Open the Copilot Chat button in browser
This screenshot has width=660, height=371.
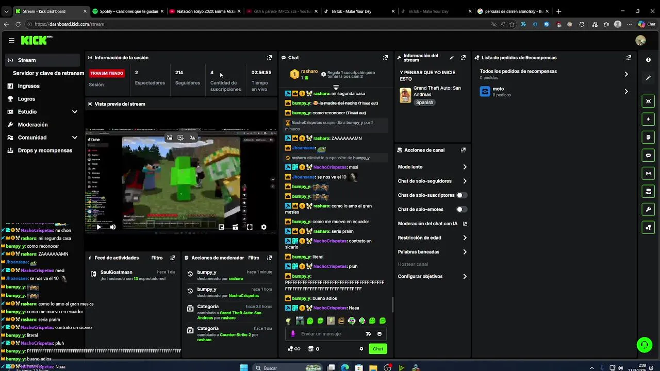click(647, 24)
